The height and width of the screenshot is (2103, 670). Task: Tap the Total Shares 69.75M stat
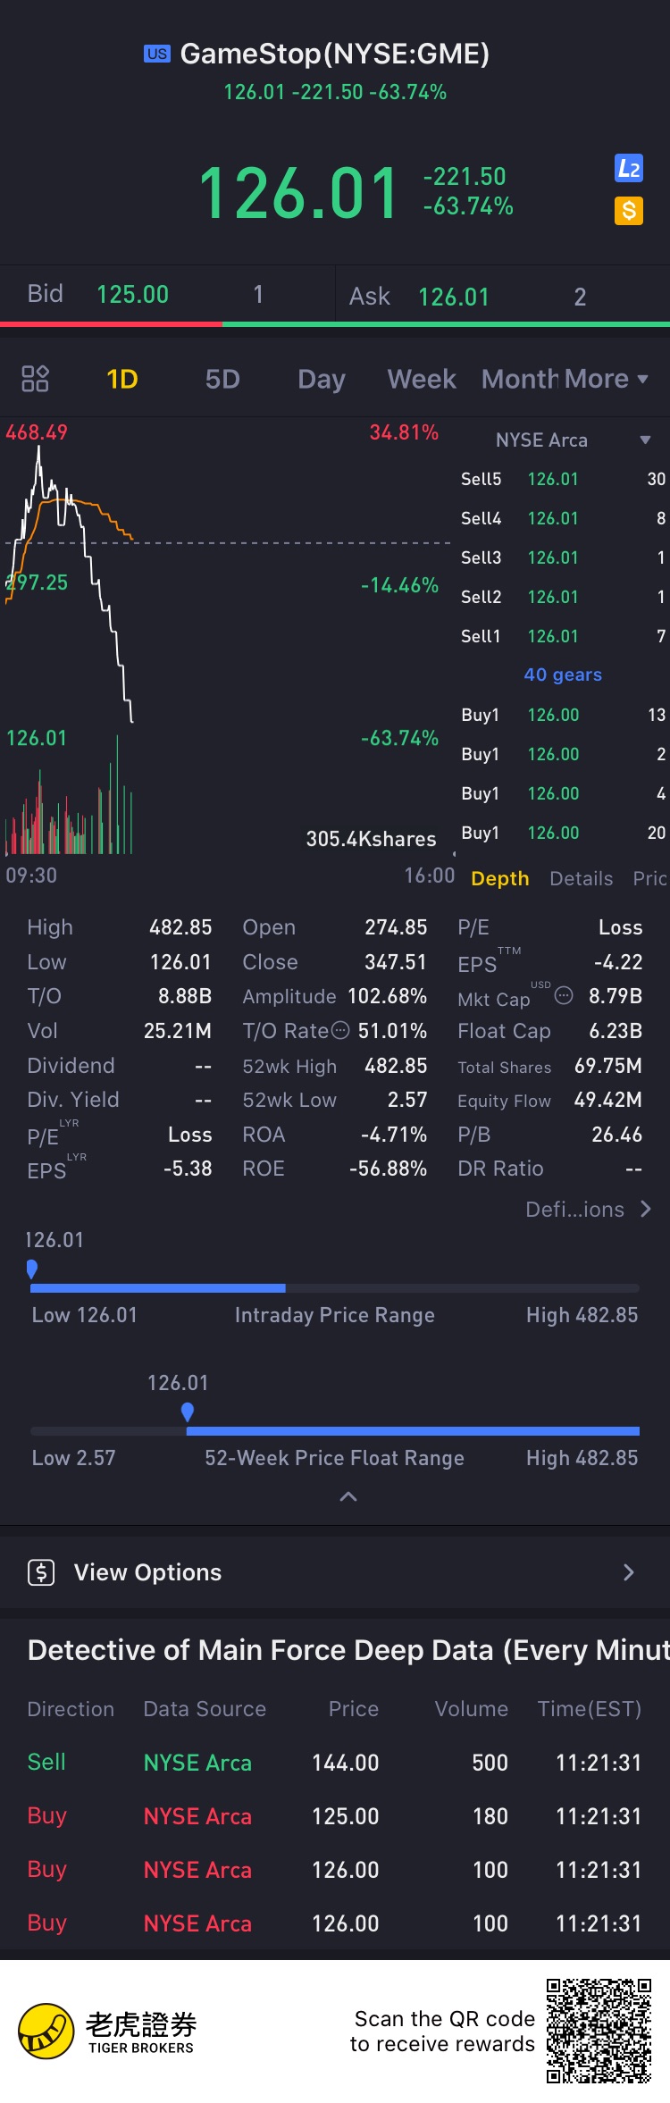pyautogui.click(x=550, y=1066)
